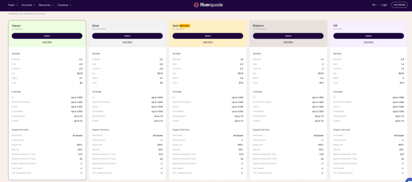Click Swap Discount checkmark in Classic card
This screenshot has width=412, height=182.
[81, 140]
